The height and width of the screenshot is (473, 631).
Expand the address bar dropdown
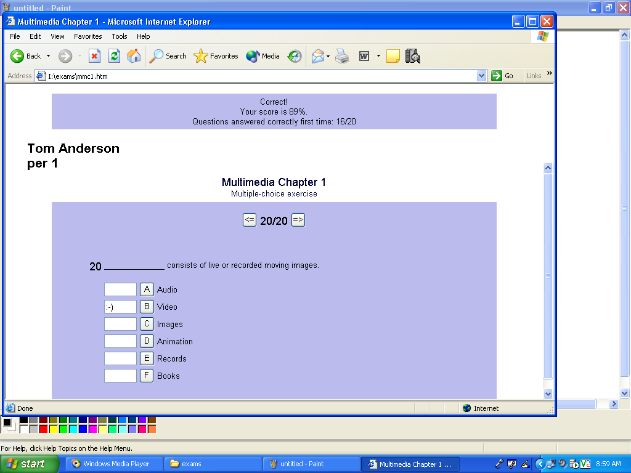(482, 76)
